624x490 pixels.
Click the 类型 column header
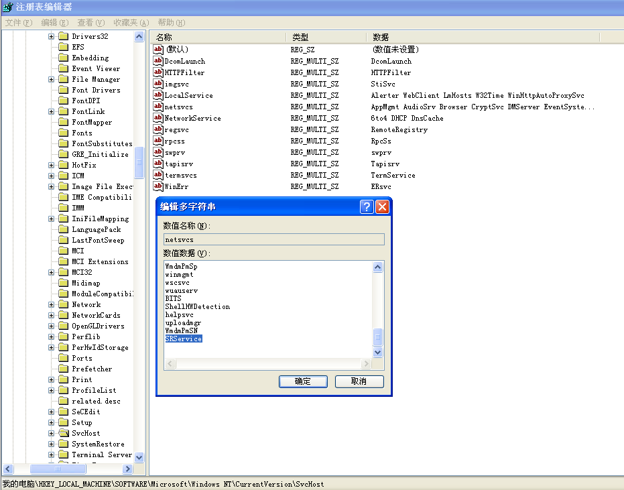click(x=326, y=38)
